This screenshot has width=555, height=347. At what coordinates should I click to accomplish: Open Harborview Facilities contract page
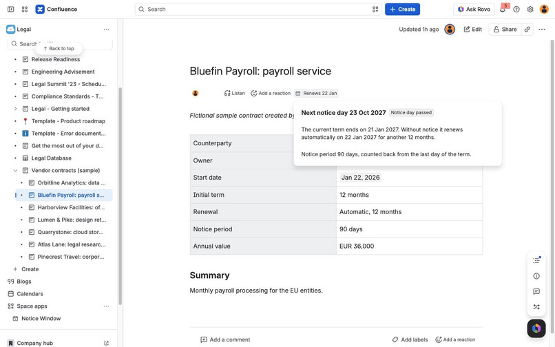pyautogui.click(x=71, y=207)
